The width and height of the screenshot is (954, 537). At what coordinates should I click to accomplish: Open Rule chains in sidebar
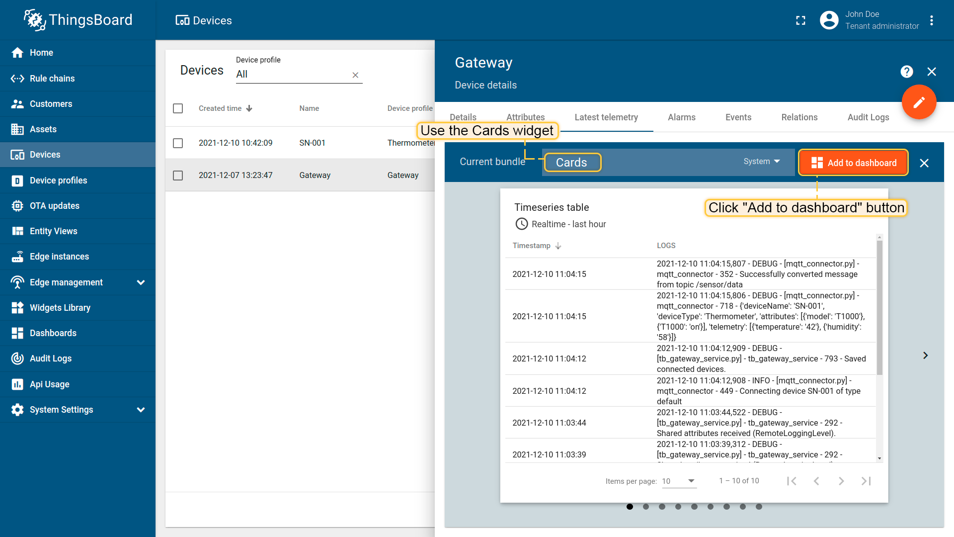coord(78,79)
